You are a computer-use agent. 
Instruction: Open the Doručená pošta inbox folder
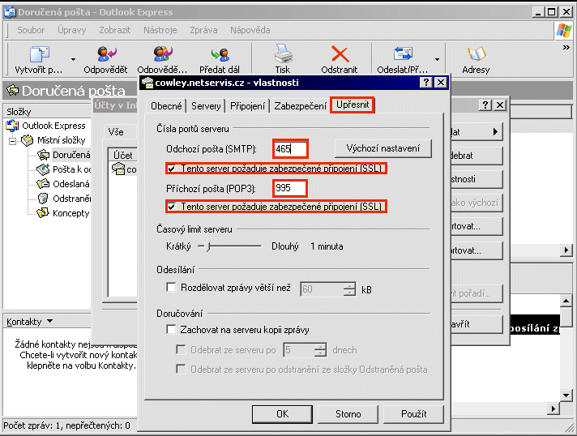[64, 155]
